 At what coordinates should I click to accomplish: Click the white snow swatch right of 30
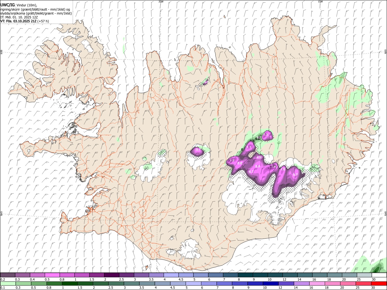pos(379,275)
